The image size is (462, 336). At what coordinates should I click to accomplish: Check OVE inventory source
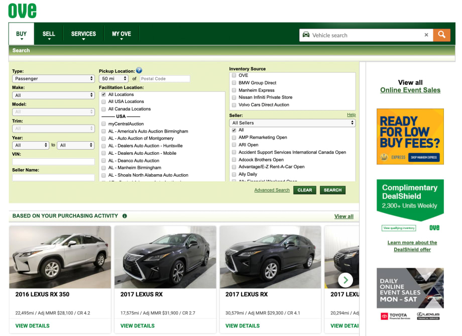[x=234, y=75]
